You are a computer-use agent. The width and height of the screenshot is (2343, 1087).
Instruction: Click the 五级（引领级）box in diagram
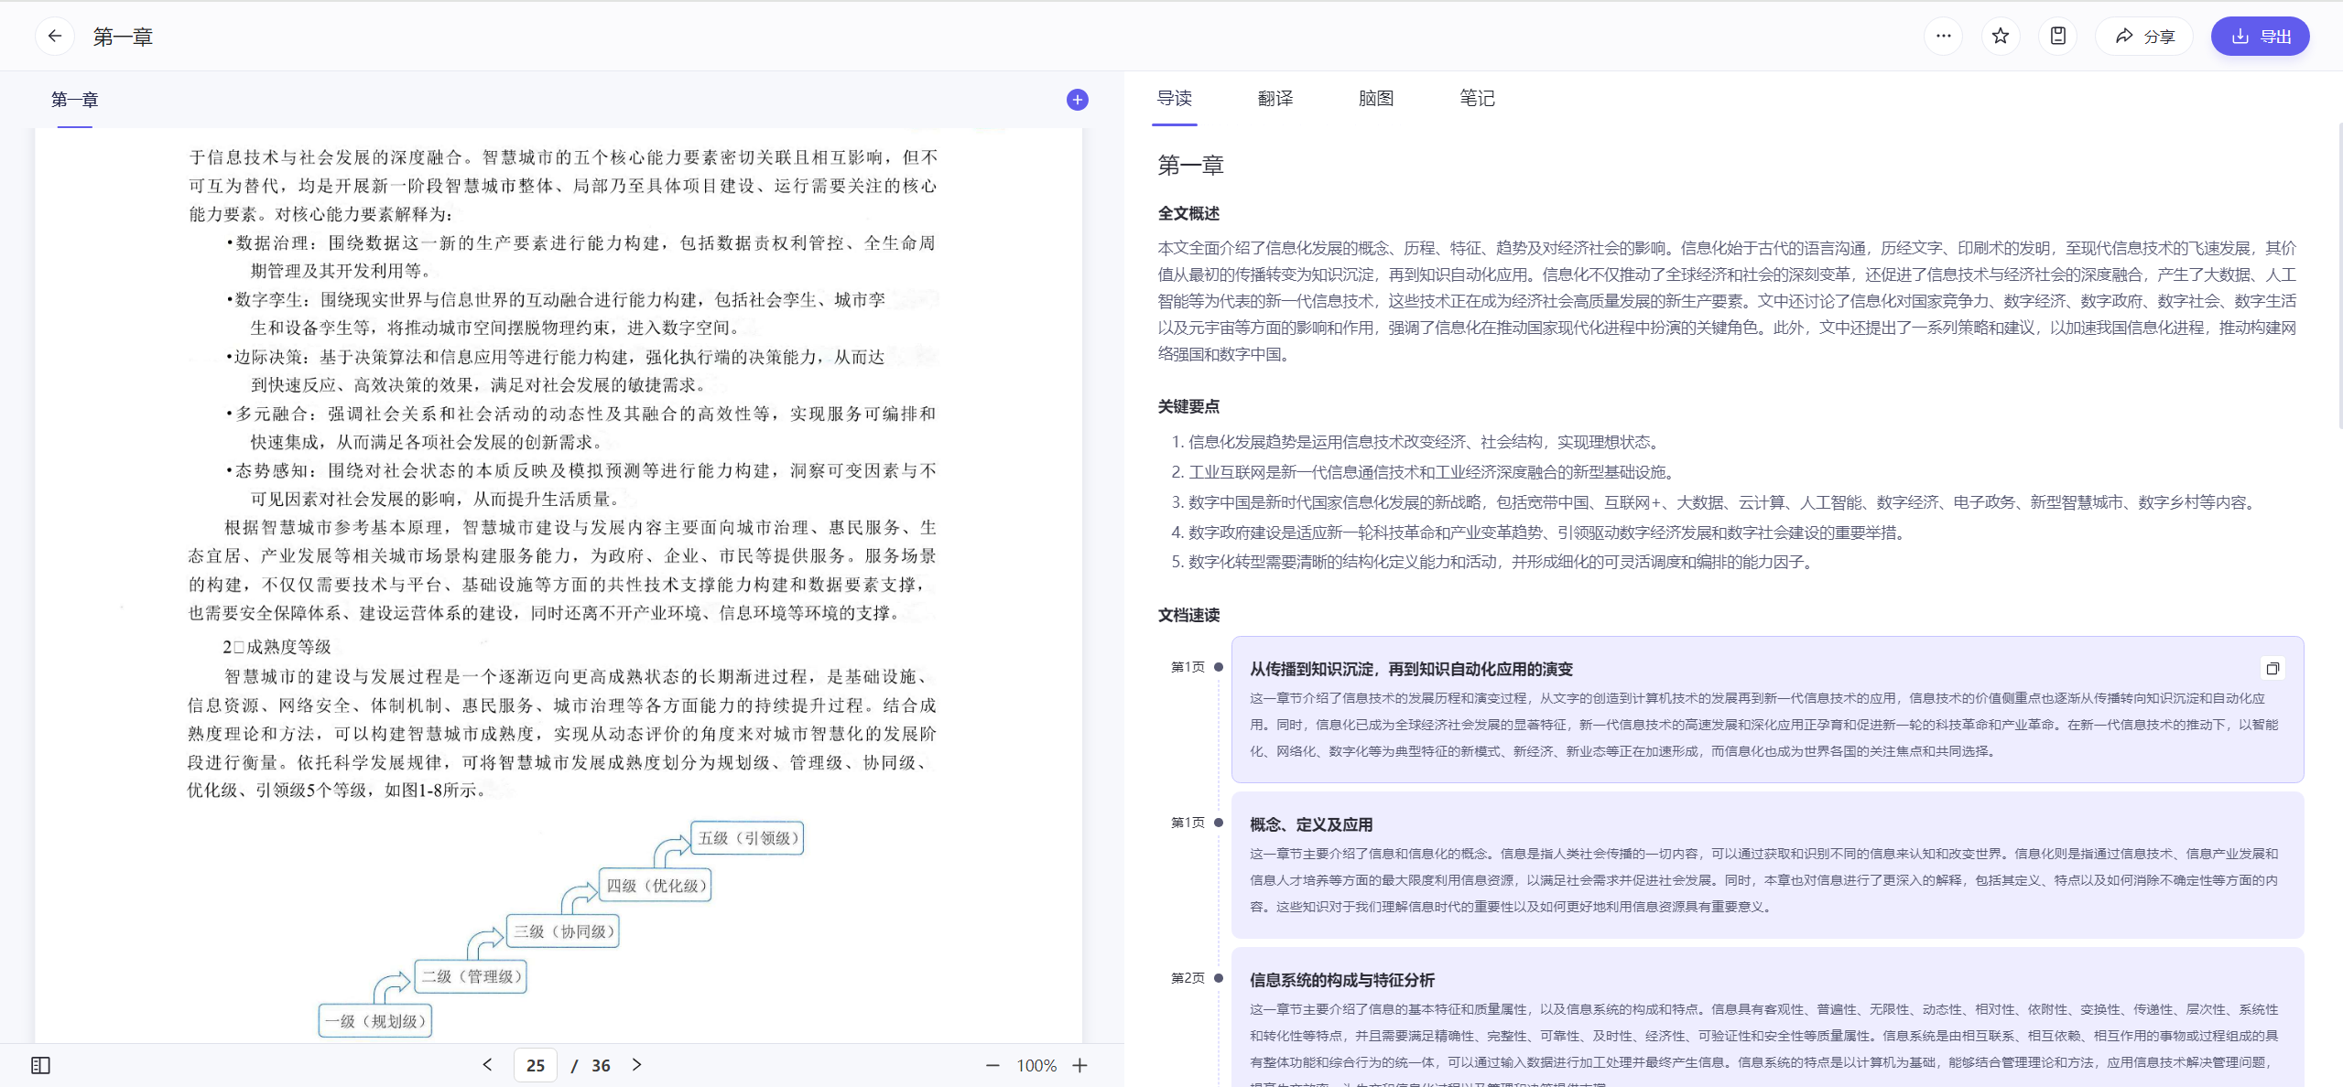tap(746, 838)
